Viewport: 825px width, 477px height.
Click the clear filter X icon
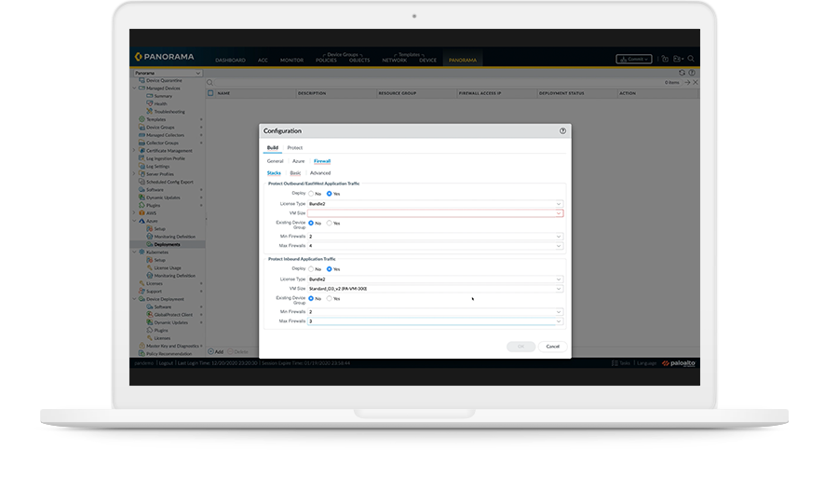pyautogui.click(x=695, y=83)
